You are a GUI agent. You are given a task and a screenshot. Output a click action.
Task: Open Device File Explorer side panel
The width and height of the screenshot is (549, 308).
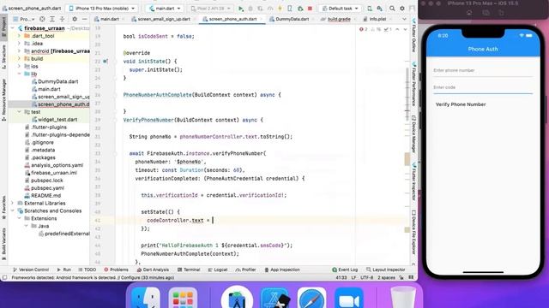coord(413,232)
